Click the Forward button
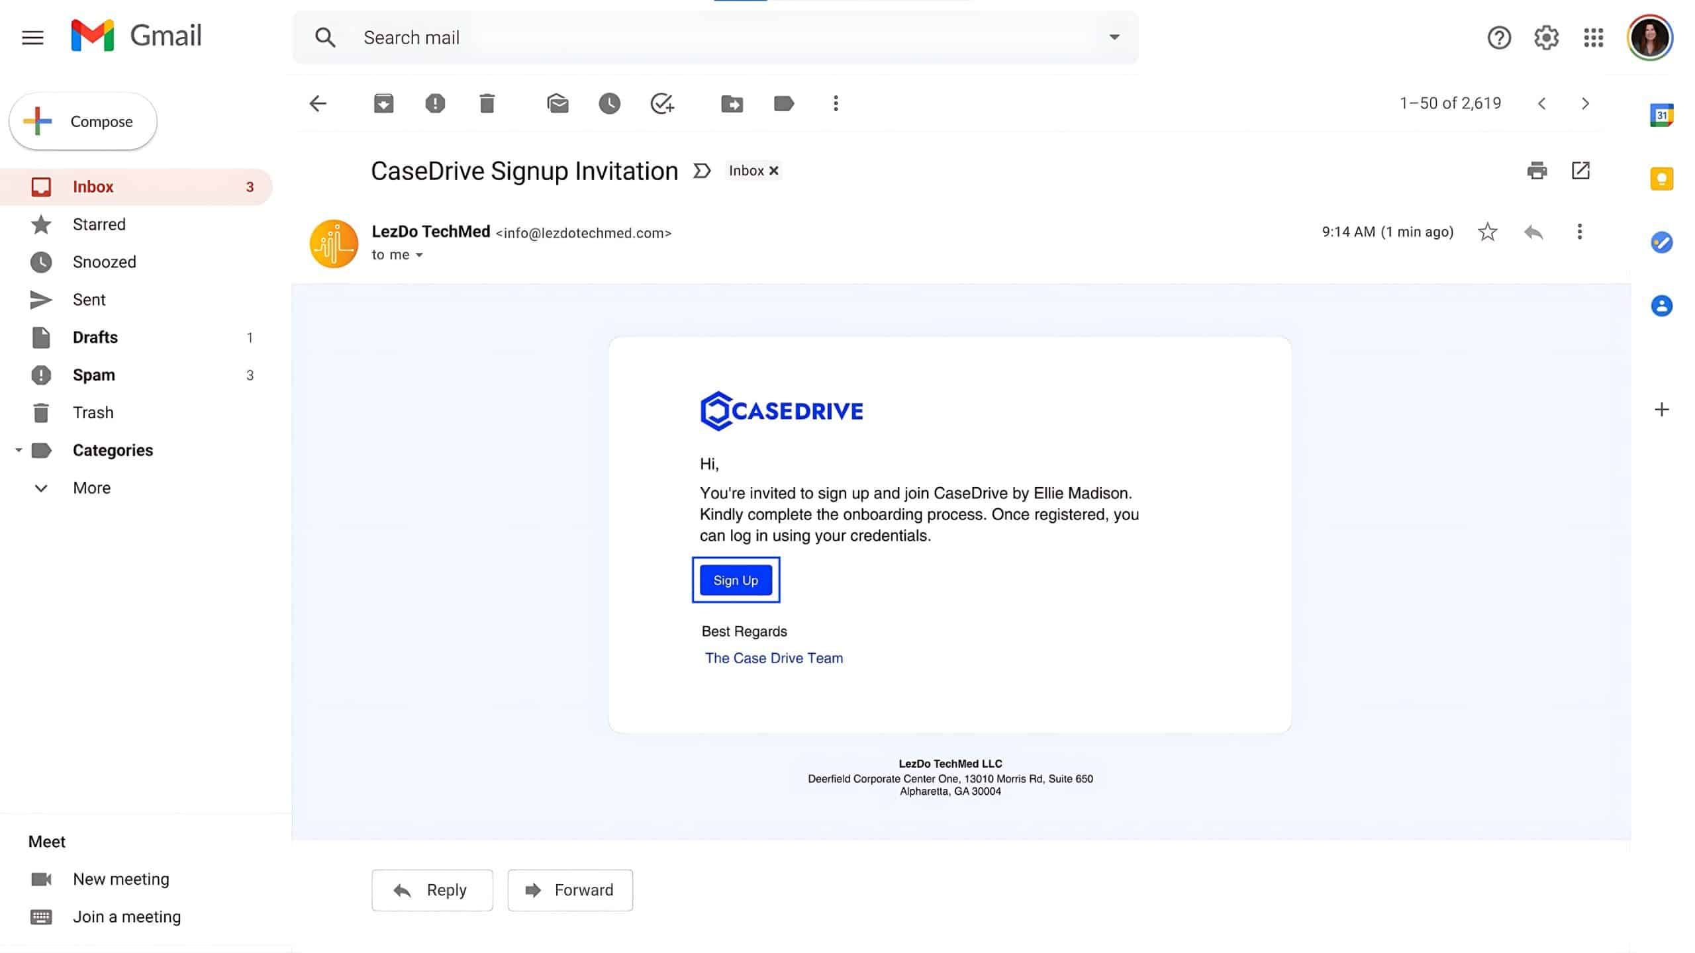This screenshot has width=1695, height=953. (570, 890)
